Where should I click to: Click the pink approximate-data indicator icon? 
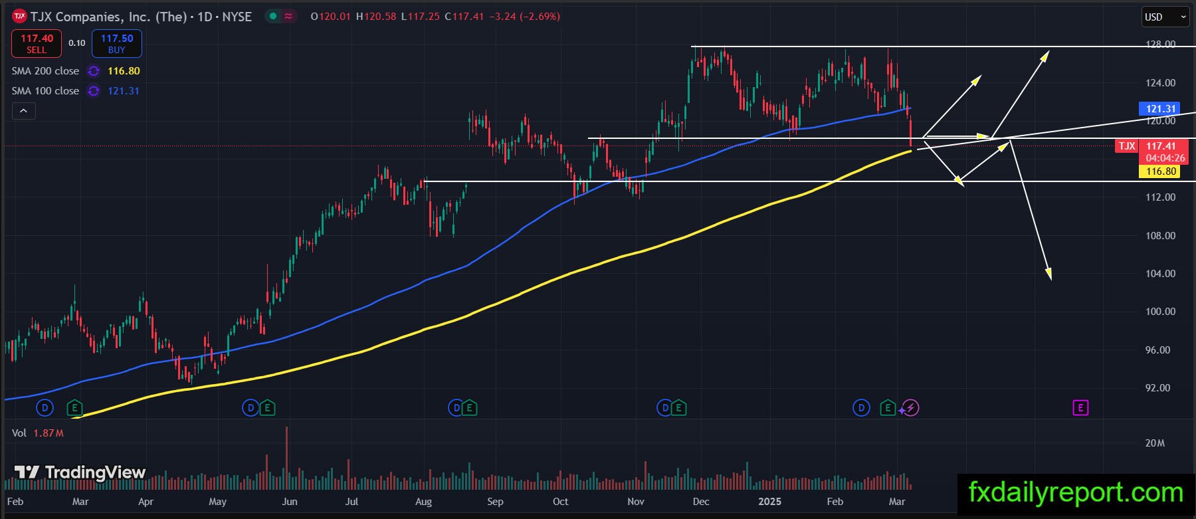point(288,17)
